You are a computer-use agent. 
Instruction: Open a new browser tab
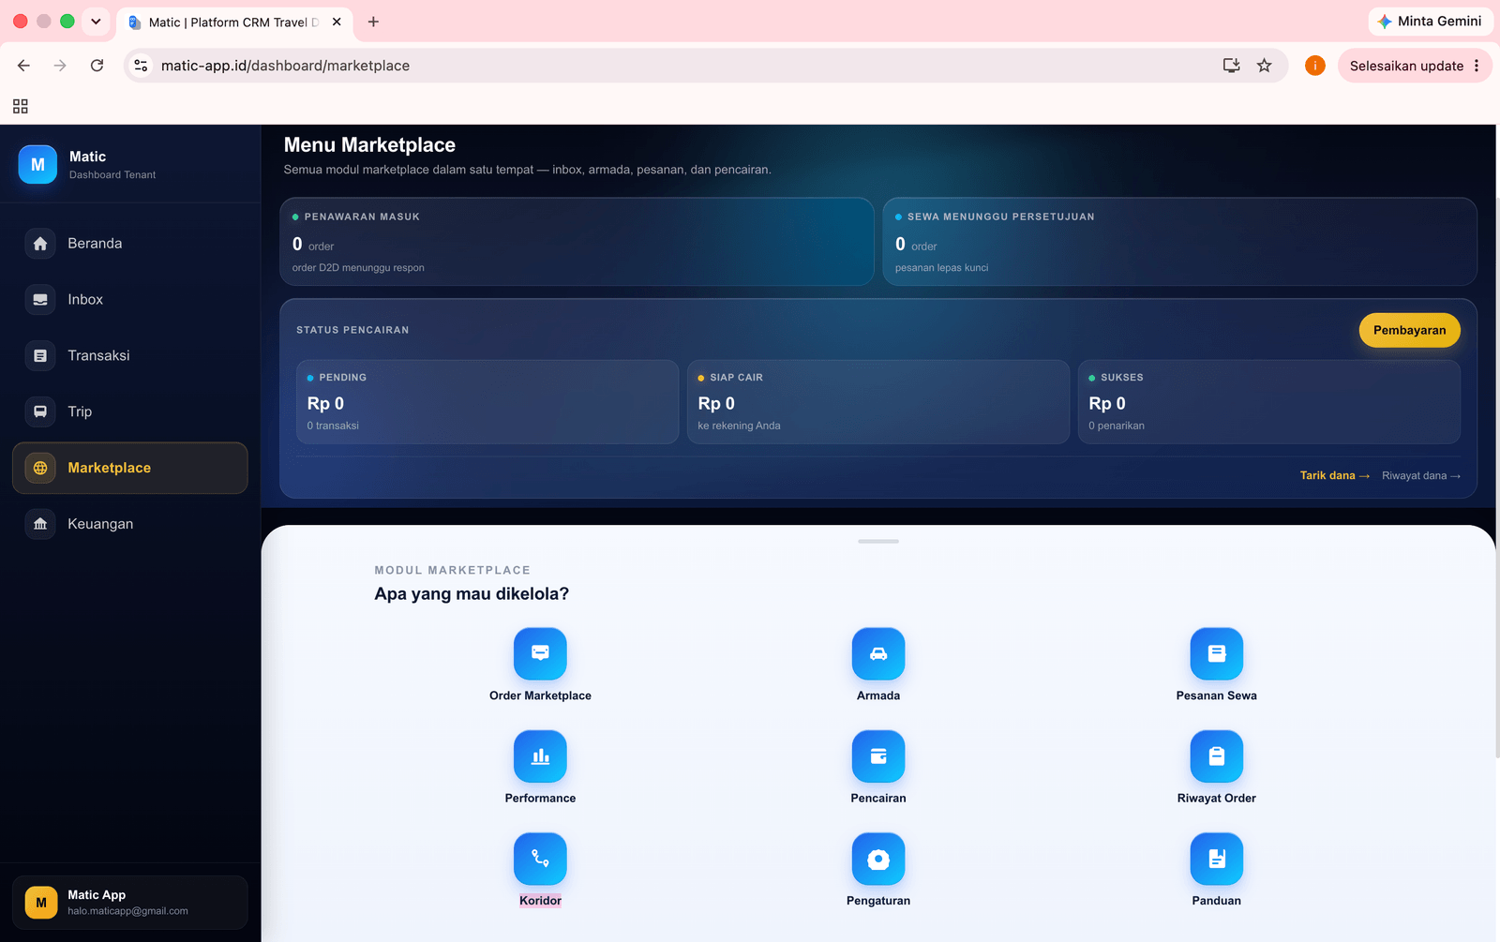click(373, 22)
